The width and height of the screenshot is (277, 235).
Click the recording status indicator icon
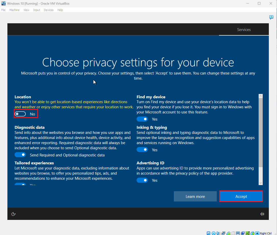pos(243,233)
